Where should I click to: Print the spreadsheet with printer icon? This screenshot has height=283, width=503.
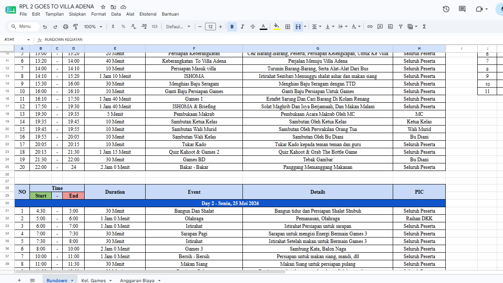[65, 27]
